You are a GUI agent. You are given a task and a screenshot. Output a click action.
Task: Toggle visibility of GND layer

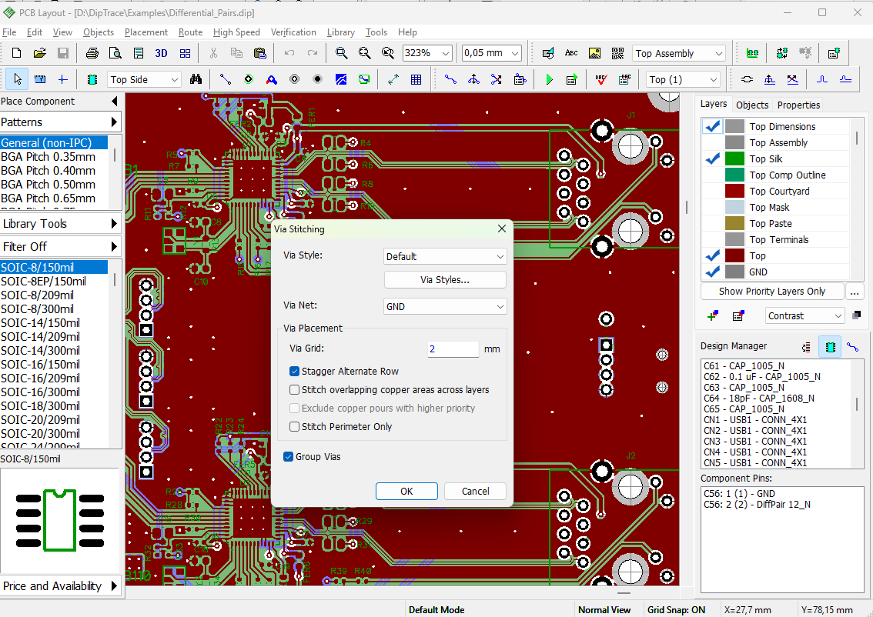712,272
